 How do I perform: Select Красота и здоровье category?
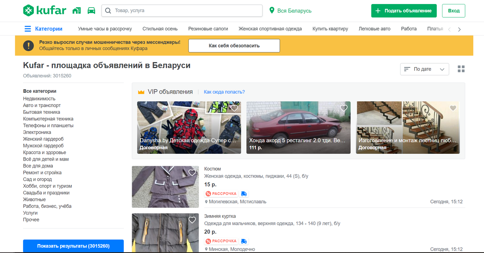tap(44, 153)
